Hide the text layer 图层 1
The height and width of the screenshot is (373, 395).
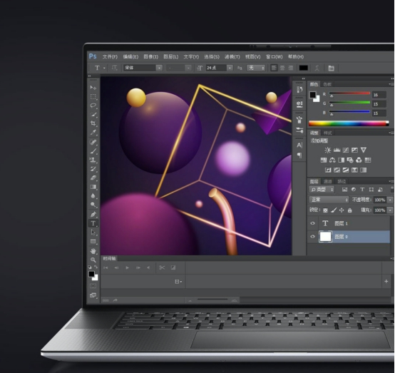tap(312, 223)
